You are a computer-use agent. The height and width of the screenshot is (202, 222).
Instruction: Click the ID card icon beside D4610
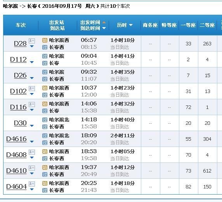tap(32, 168)
